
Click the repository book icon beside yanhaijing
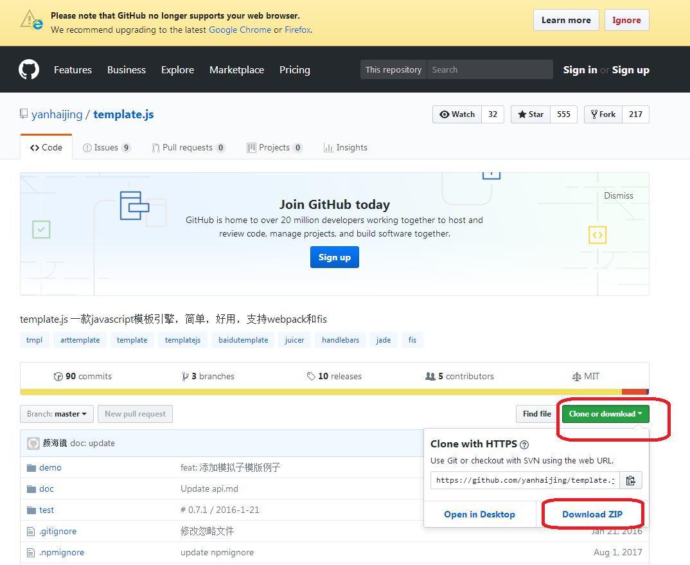[24, 114]
